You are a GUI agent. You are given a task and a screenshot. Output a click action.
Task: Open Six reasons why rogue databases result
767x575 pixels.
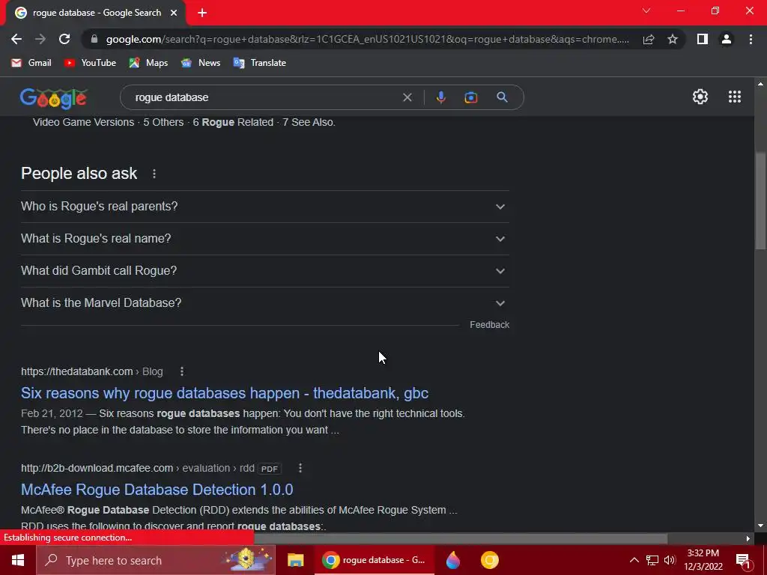(225, 393)
